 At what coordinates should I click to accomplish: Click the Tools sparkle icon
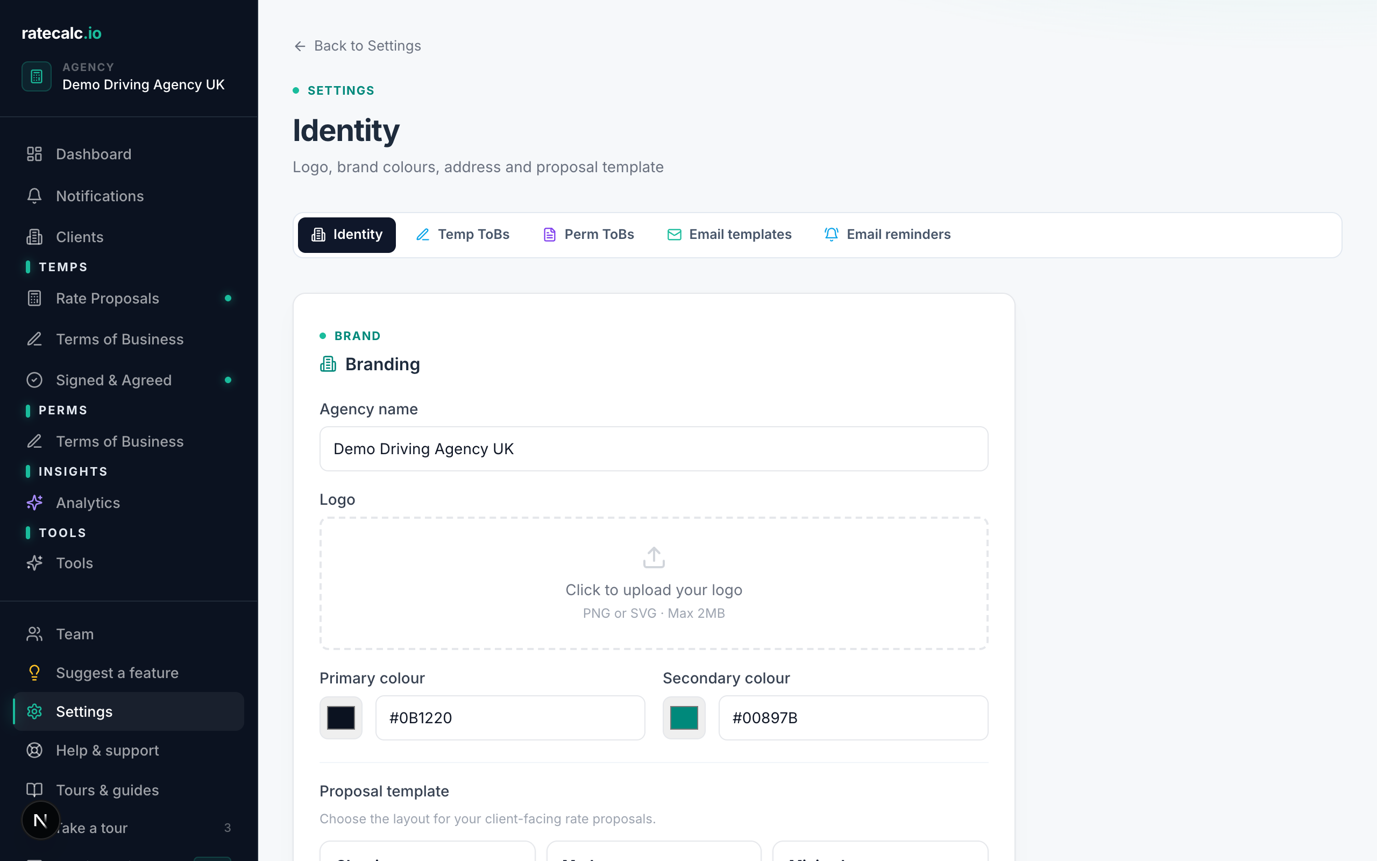tap(34, 563)
